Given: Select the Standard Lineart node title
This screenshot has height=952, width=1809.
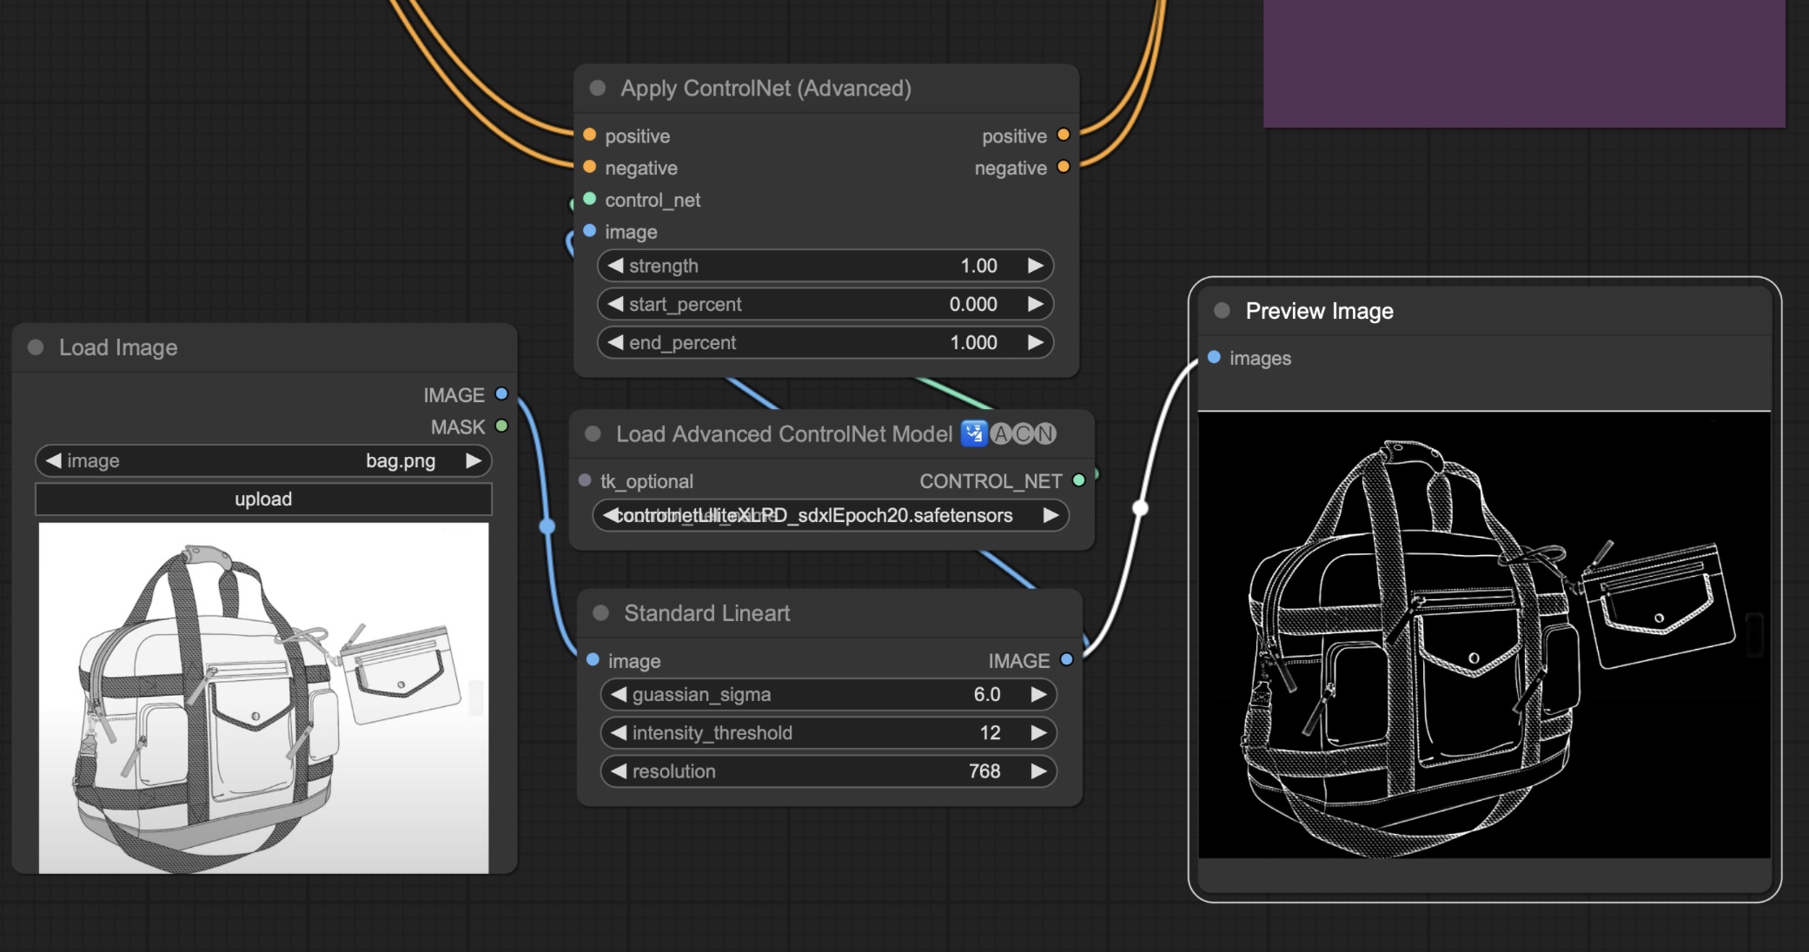Looking at the screenshot, I should click(x=706, y=612).
